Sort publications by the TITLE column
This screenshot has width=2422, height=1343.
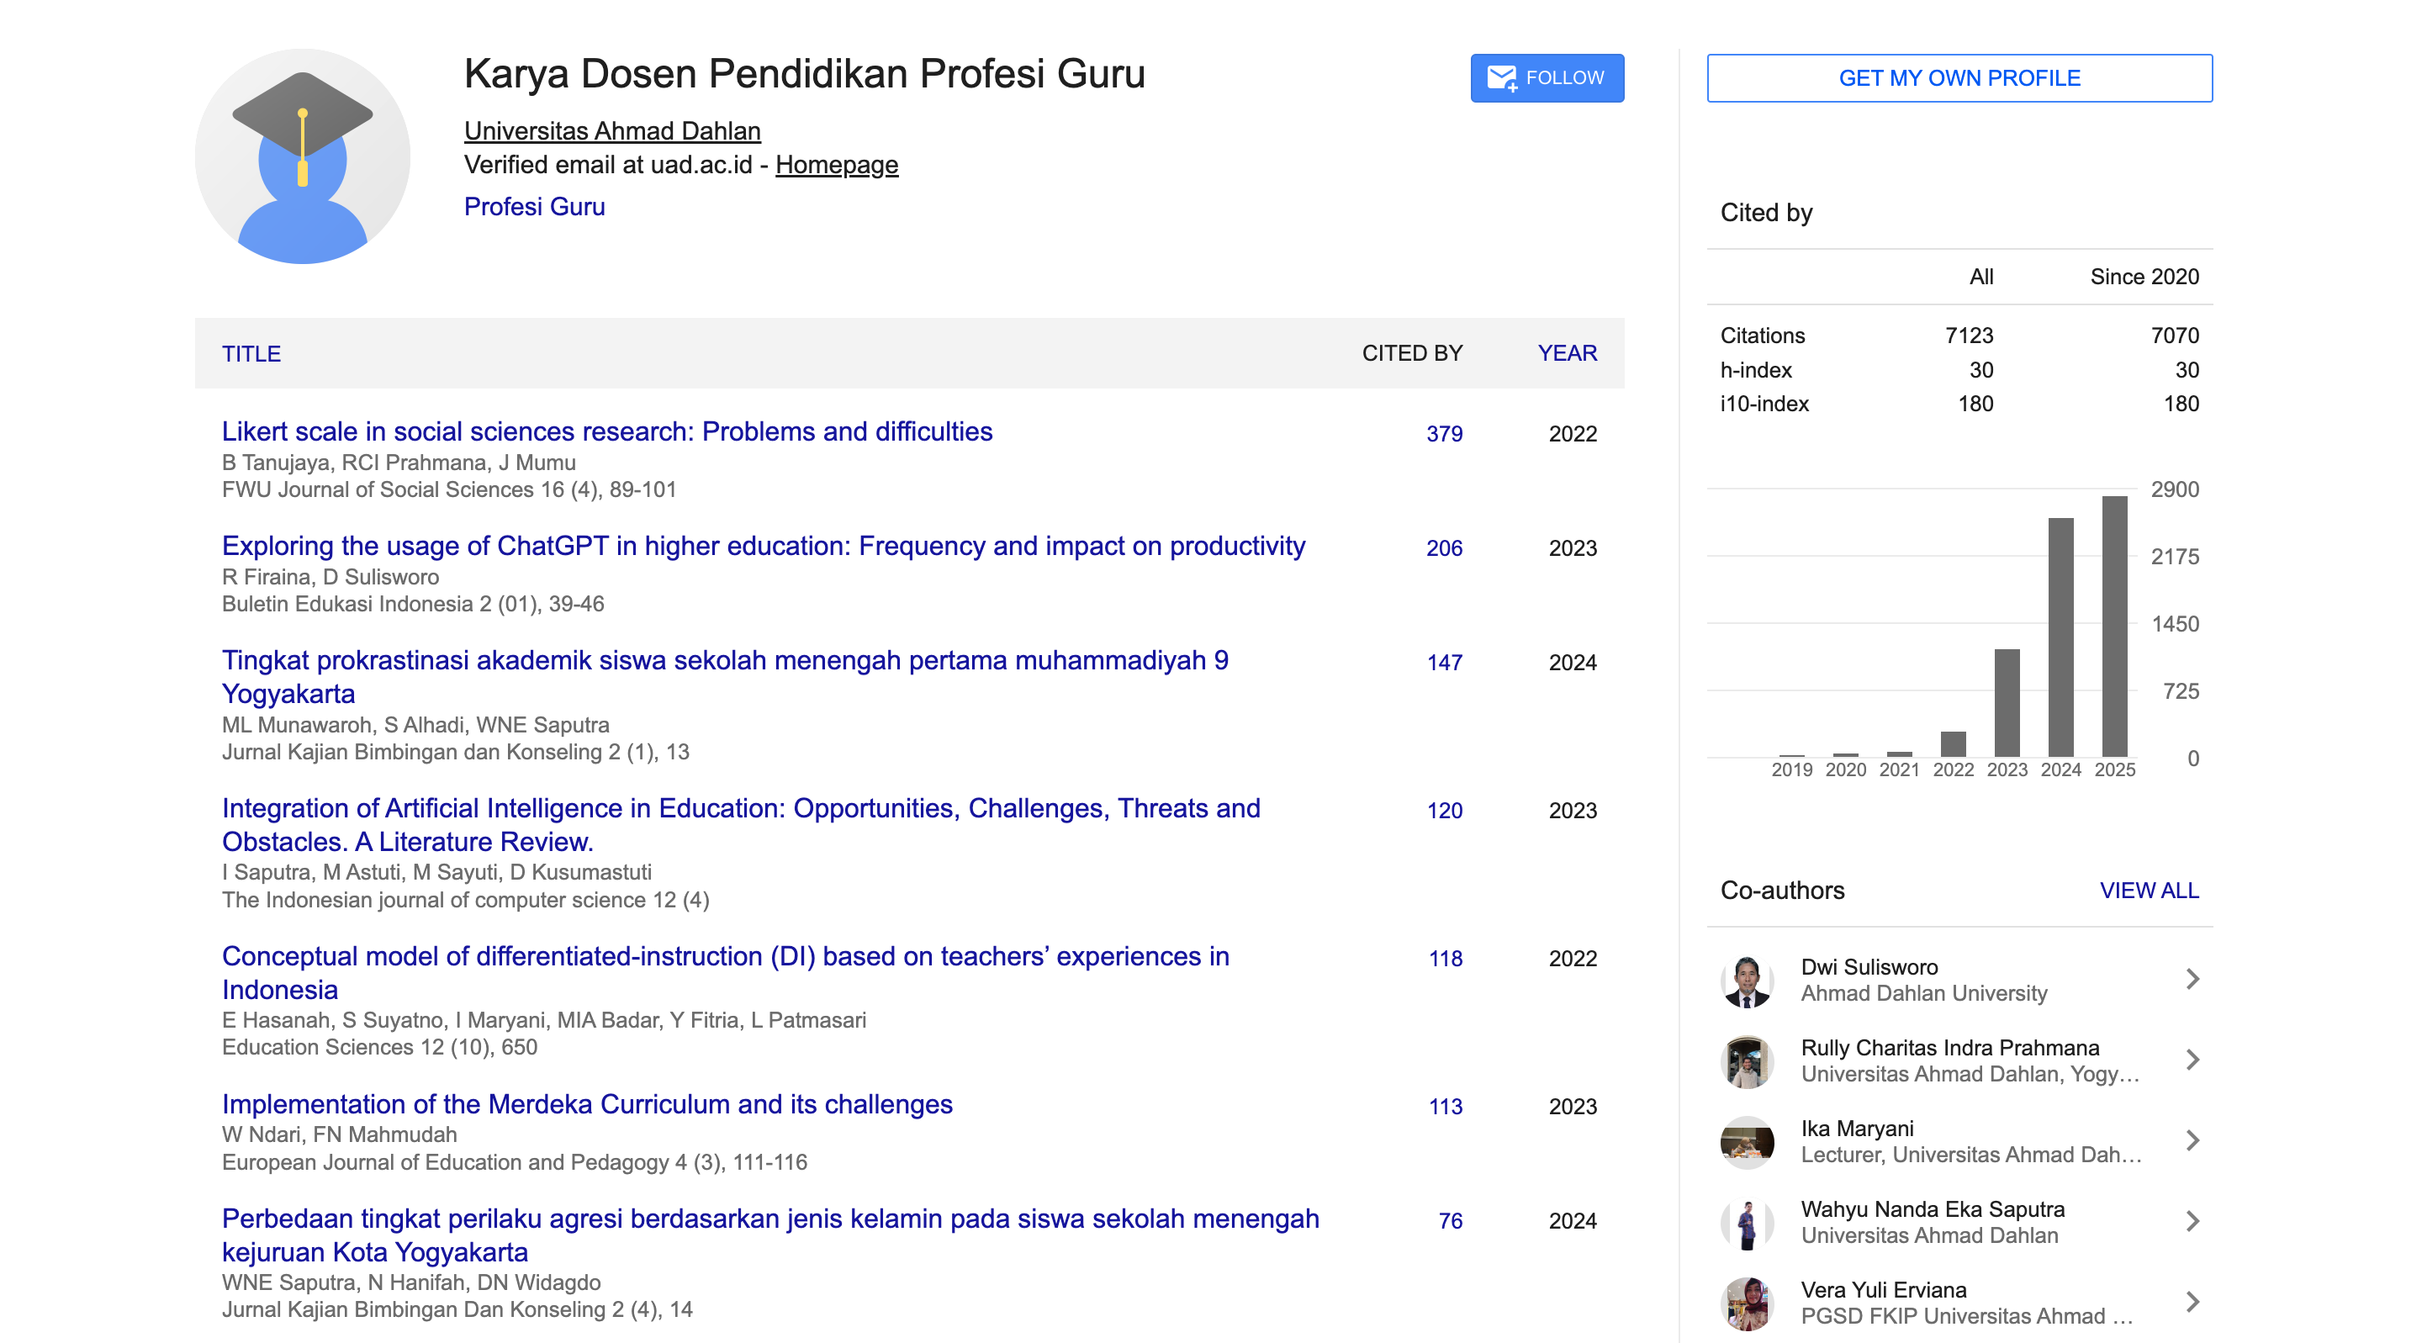(251, 353)
